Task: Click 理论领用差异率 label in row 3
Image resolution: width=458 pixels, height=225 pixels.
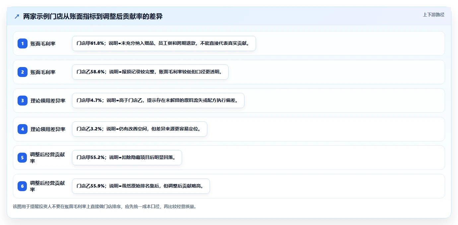Action: tap(48, 101)
